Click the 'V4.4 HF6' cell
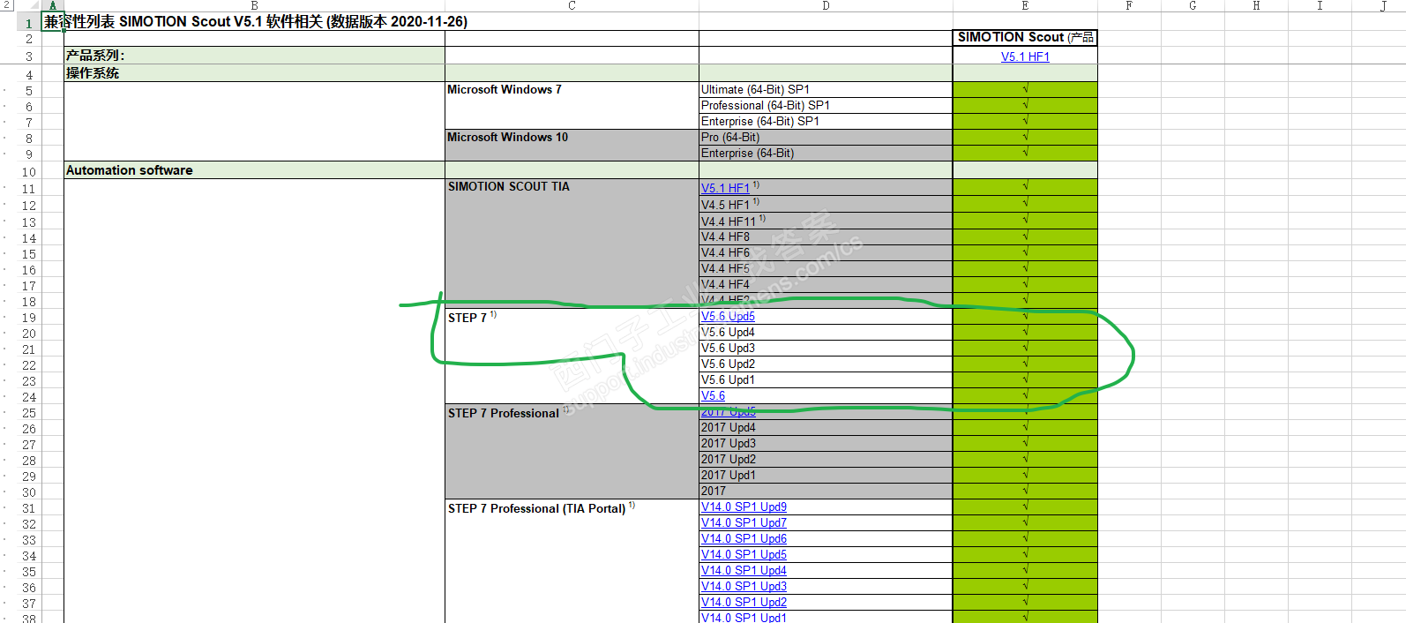Screen dimensions: 1406x623 tap(826, 252)
